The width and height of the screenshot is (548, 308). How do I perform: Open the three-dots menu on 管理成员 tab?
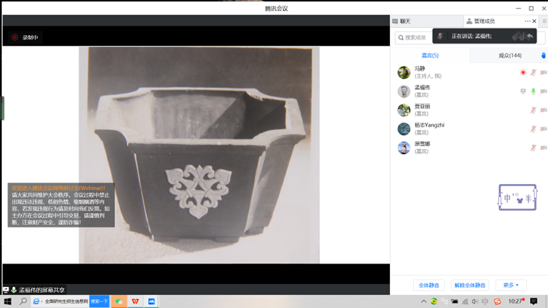(x=527, y=21)
